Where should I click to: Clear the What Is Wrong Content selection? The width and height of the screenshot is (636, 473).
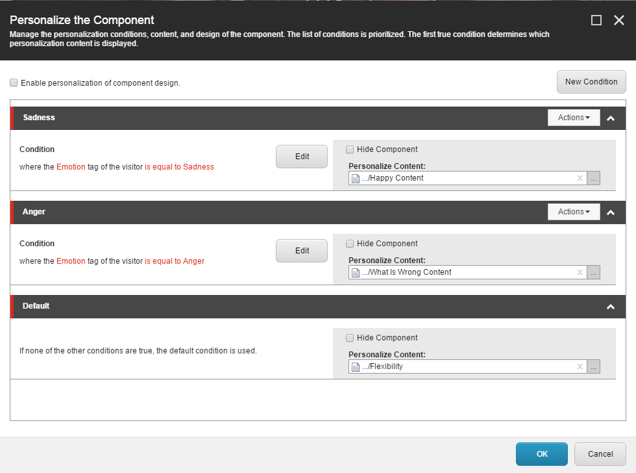click(x=580, y=272)
